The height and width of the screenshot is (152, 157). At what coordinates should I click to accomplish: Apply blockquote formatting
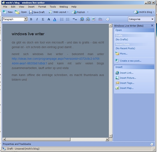tap(75, 19)
